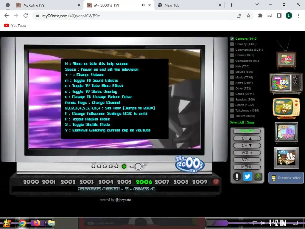Enable the Drama (1607) category
Screen dimensions: 305x229
tap(232, 55)
